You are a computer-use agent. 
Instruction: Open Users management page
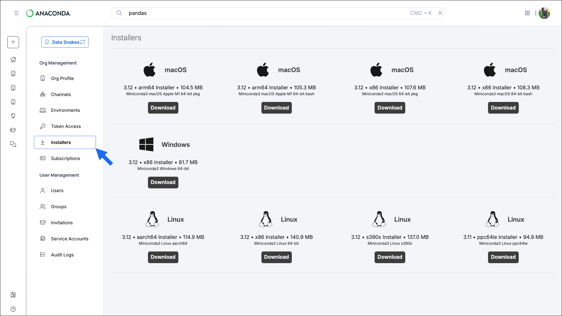(65, 190)
